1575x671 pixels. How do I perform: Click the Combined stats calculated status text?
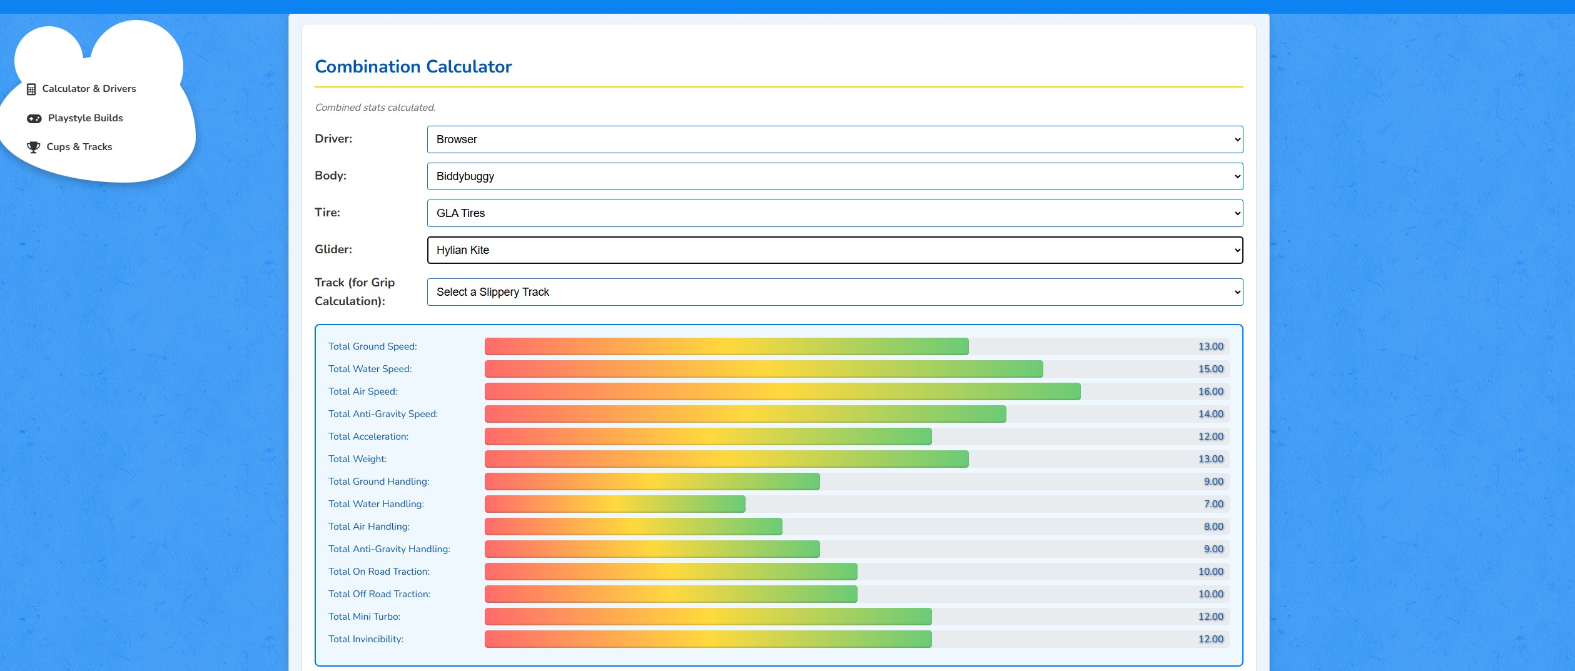(x=375, y=108)
